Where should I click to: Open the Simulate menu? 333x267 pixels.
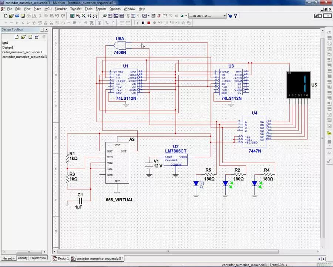coord(61,9)
